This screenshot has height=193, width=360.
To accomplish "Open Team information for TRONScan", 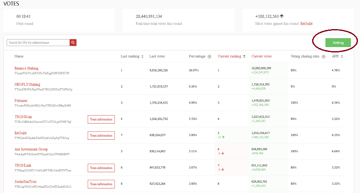I will coord(101,119).
